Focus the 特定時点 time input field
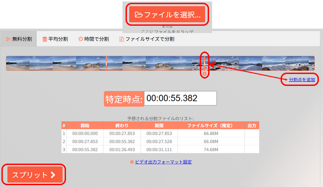The image size is (323, 187). [x=180, y=98]
